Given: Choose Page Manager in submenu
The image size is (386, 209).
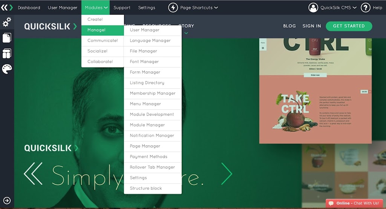Looking at the screenshot, I should (153, 146).
